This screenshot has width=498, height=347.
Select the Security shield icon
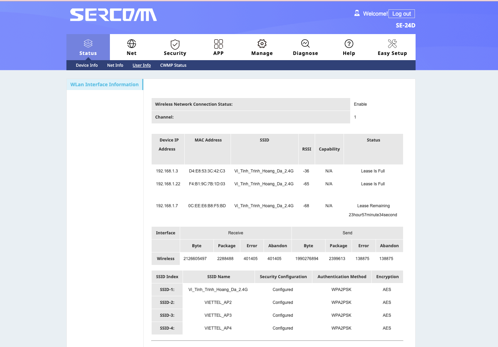[175, 44]
